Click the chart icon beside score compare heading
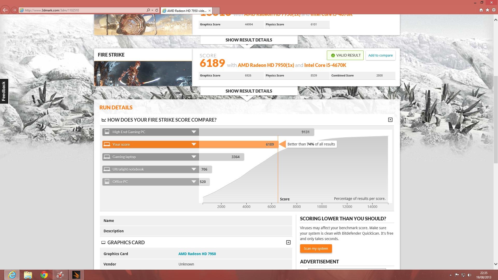The width and height of the screenshot is (498, 280). coord(104,120)
